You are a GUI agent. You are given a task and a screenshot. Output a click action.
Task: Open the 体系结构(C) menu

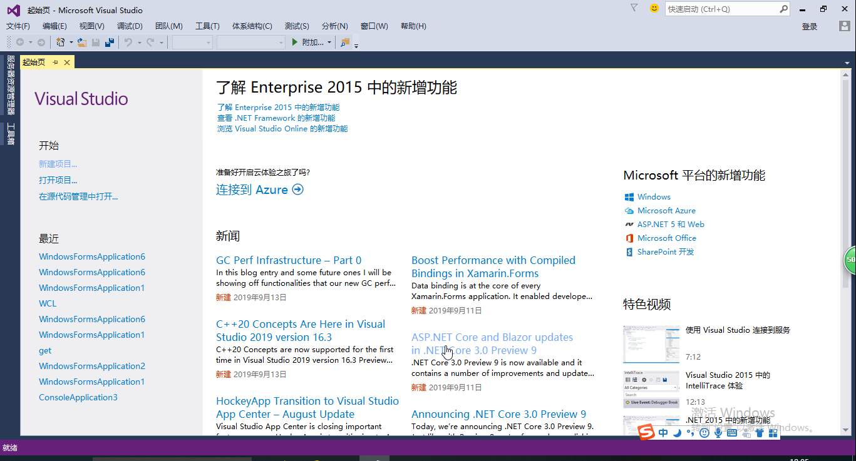click(x=252, y=26)
